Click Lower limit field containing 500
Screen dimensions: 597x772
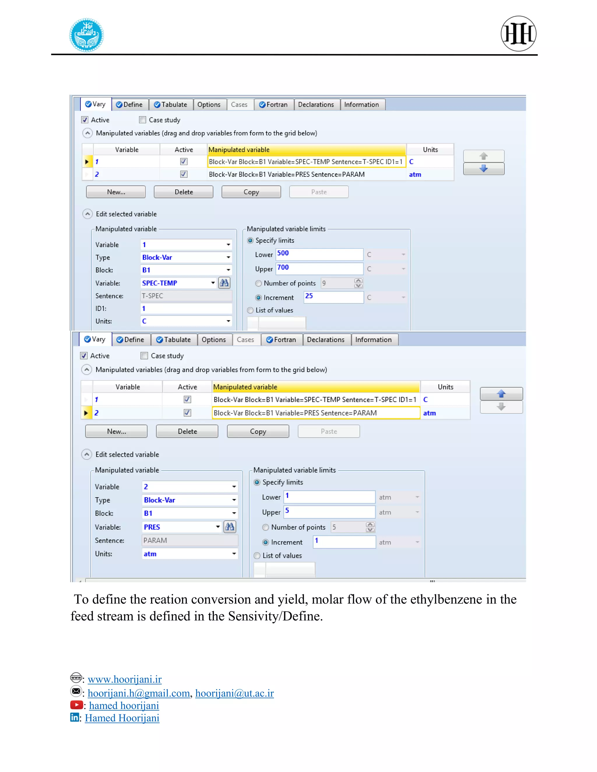(x=319, y=254)
